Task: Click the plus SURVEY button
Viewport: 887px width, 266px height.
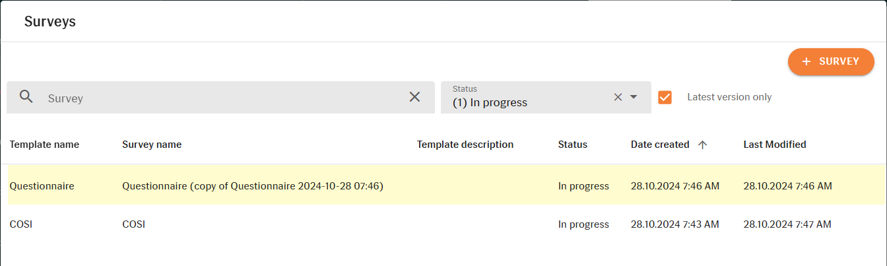Action: (x=831, y=61)
